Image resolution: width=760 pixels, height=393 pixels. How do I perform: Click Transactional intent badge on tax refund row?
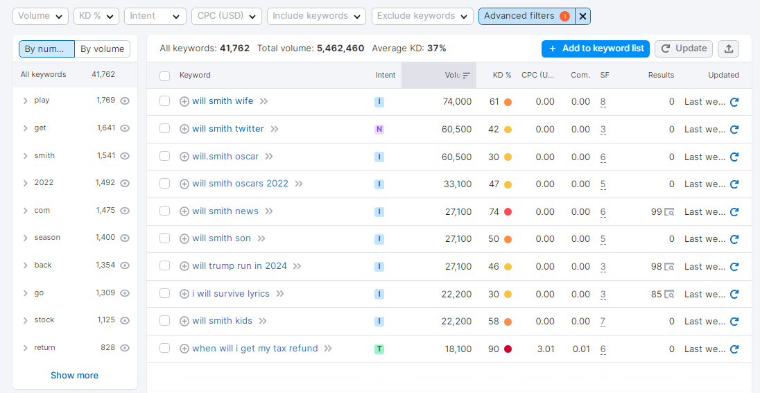click(379, 349)
